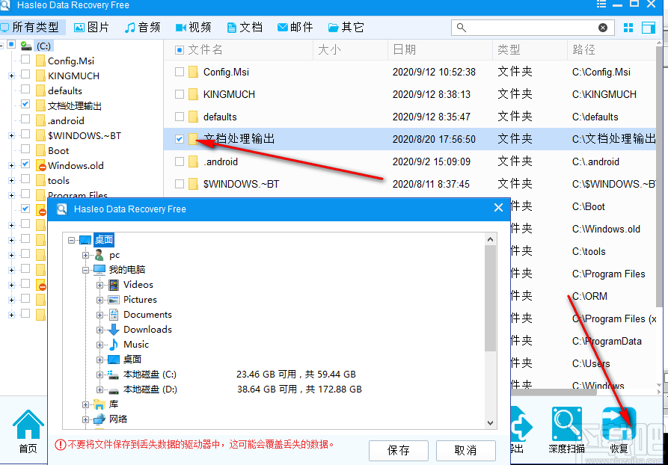Select the 桌面 root node in dialog
668x465 pixels.
click(103, 240)
